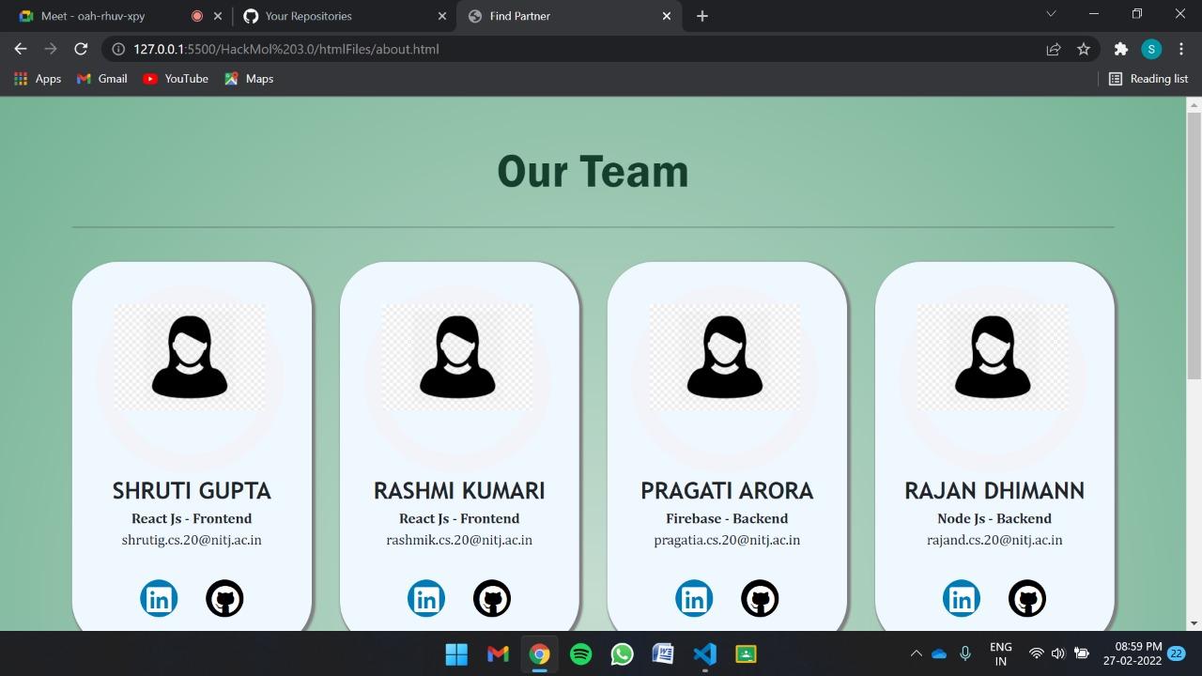This screenshot has width=1202, height=676.
Task: Open Spotify from the taskbar
Action: pos(580,653)
